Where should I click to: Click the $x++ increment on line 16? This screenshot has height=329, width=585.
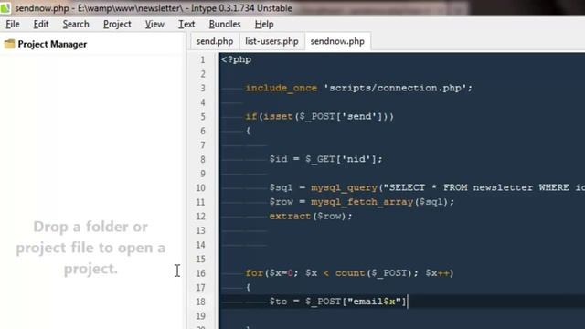(x=437, y=273)
